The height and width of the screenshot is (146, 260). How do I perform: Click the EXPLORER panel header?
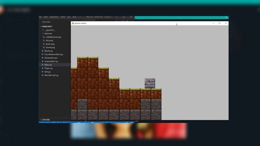click(46, 22)
